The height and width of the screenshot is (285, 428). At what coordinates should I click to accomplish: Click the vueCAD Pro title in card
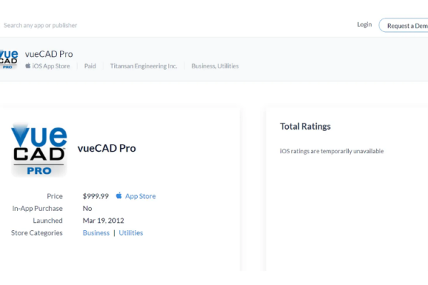(x=107, y=148)
